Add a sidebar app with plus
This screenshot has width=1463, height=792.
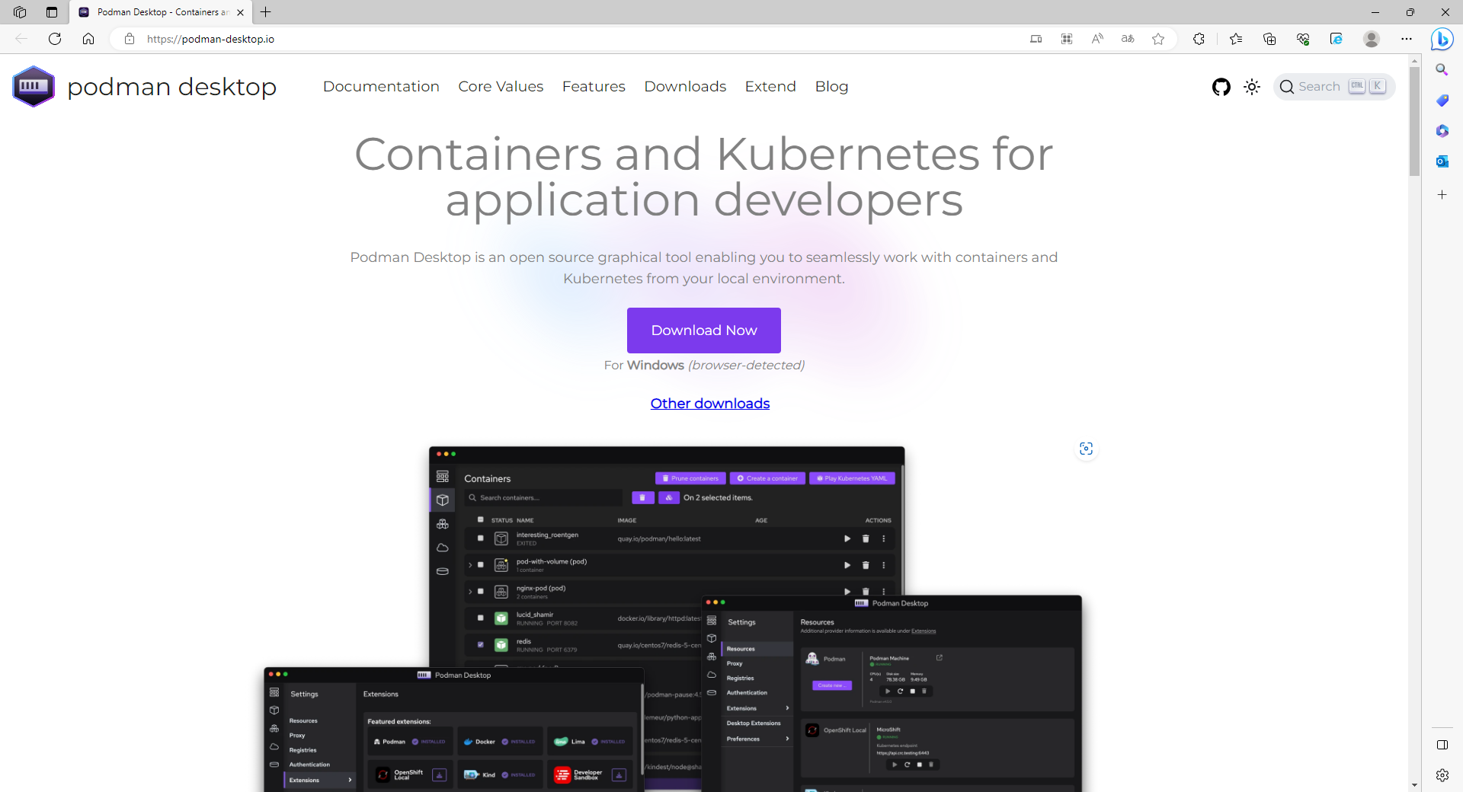coord(1442,195)
